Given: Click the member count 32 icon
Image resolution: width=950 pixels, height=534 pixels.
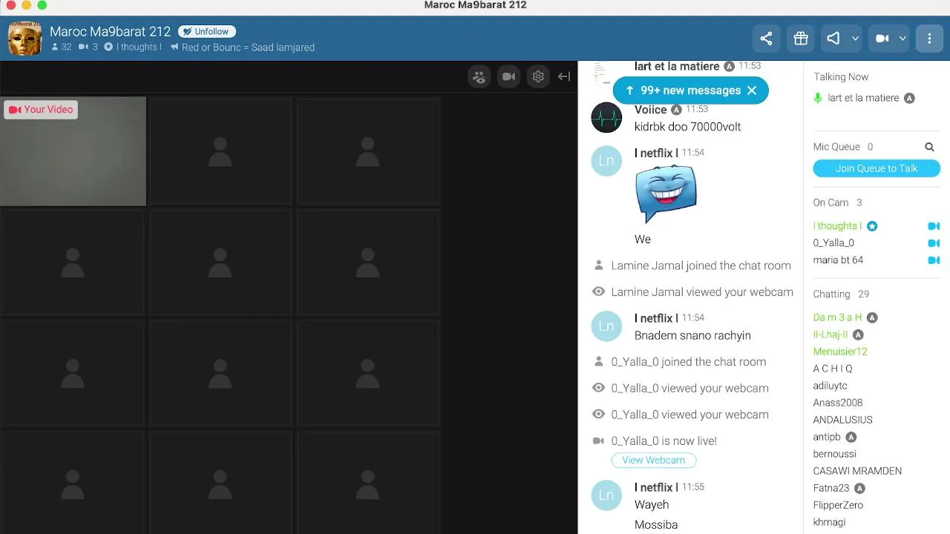Looking at the screenshot, I should point(55,47).
